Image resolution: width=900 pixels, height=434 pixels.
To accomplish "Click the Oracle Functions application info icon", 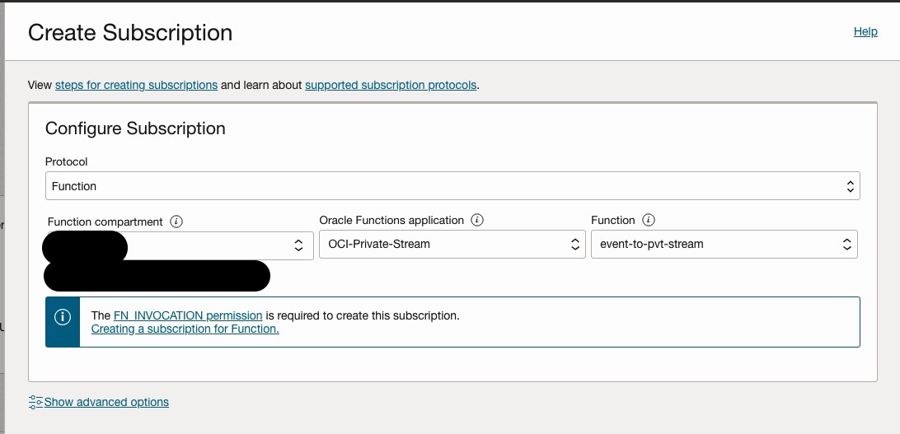I will click(477, 221).
